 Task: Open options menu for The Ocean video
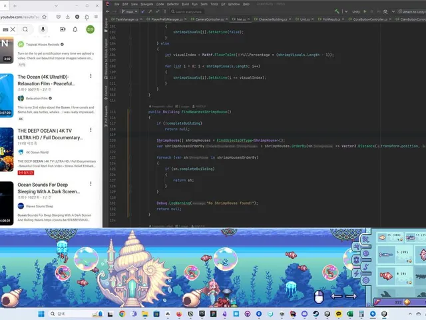[91, 76]
